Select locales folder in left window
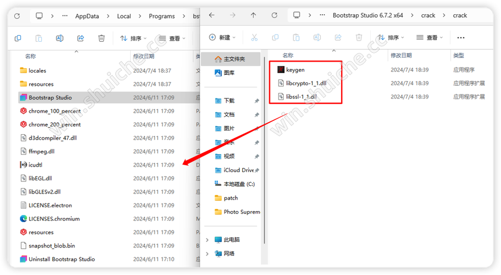The height and width of the screenshot is (275, 501). point(33,71)
